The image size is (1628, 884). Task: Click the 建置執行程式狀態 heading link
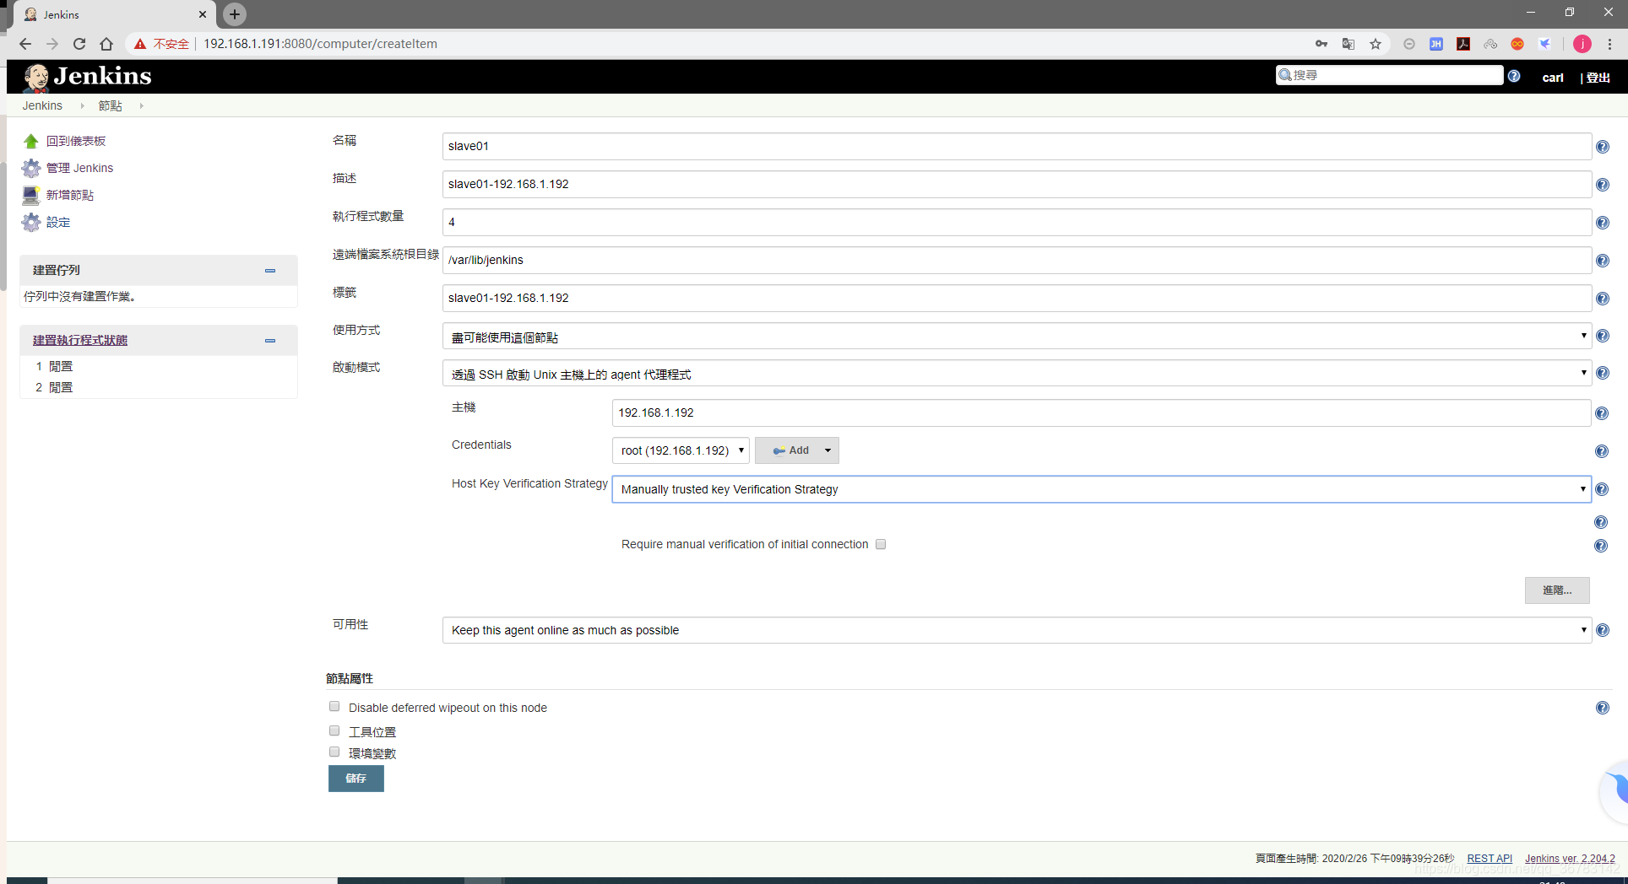coord(80,340)
